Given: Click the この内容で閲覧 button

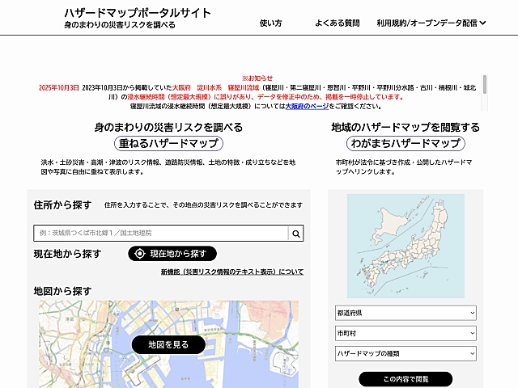Looking at the screenshot, I should [x=405, y=379].
